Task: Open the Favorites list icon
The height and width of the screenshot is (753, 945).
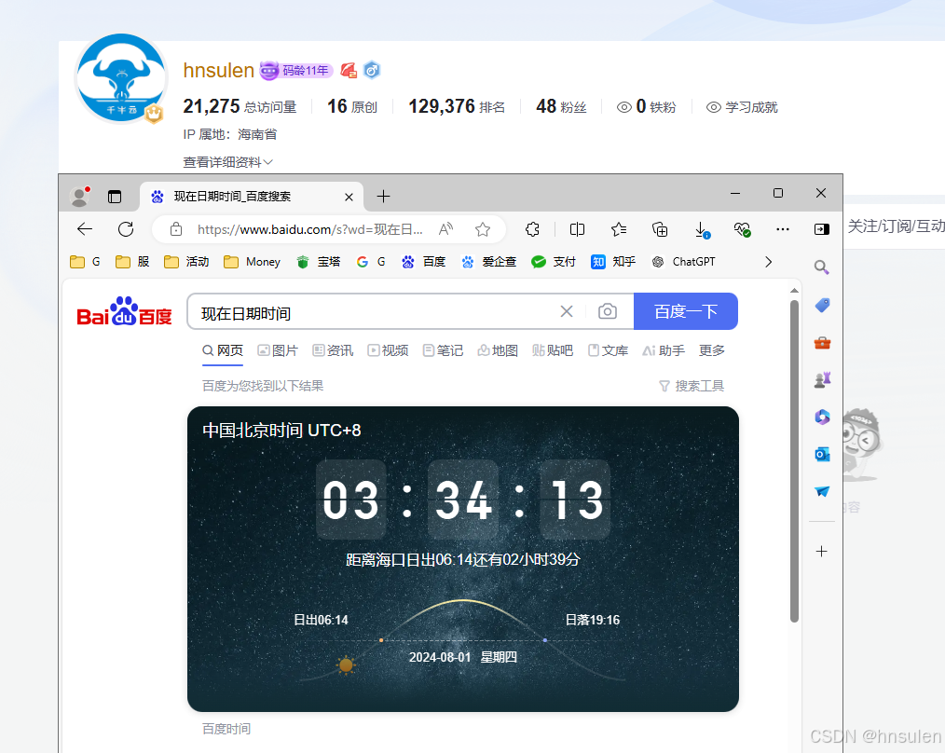Action: 619,229
